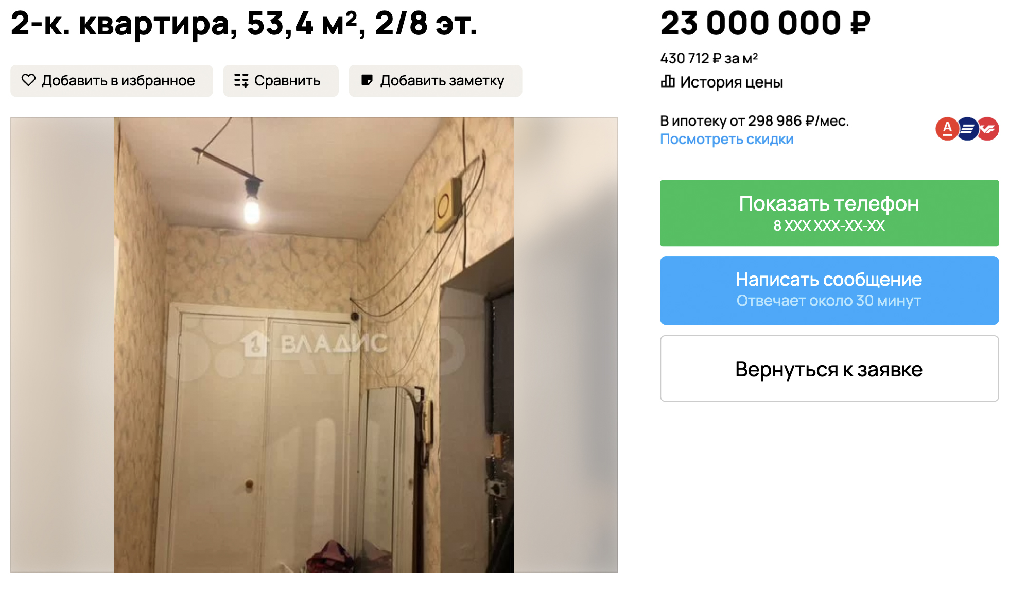
Task: Click the blurred left edge of photo
Action: click(x=62, y=345)
